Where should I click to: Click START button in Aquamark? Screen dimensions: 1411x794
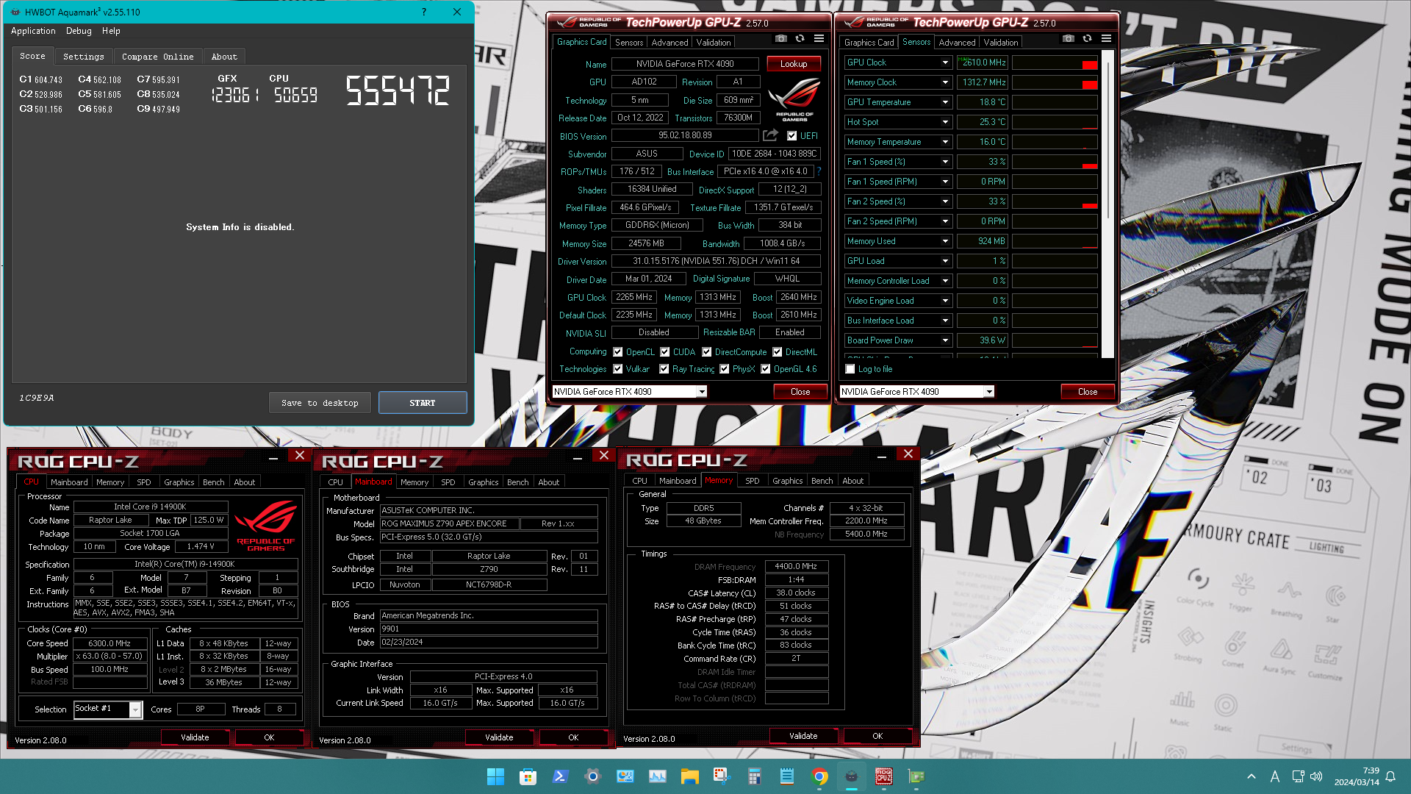click(x=423, y=403)
